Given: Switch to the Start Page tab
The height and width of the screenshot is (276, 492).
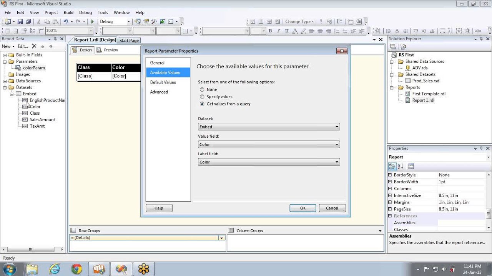Looking at the screenshot, I should pyautogui.click(x=129, y=41).
